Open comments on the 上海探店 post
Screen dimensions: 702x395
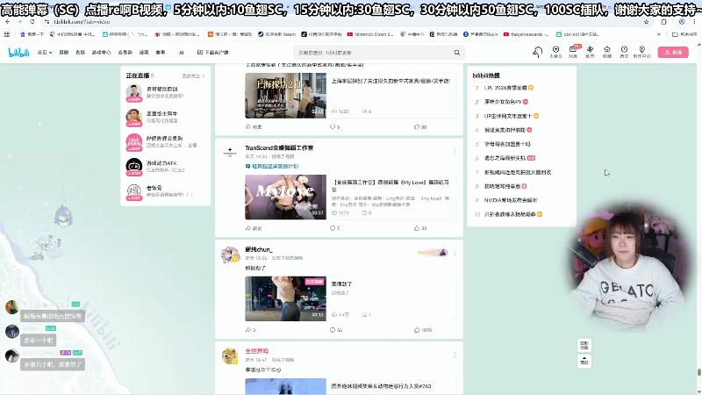(x=334, y=126)
